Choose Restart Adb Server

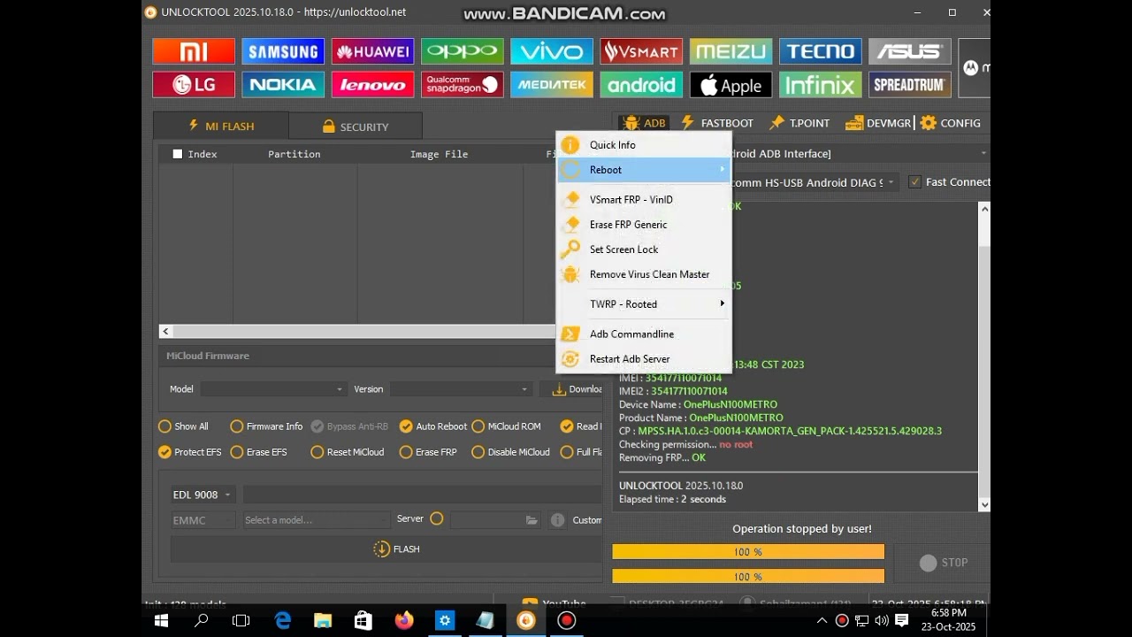click(645, 359)
